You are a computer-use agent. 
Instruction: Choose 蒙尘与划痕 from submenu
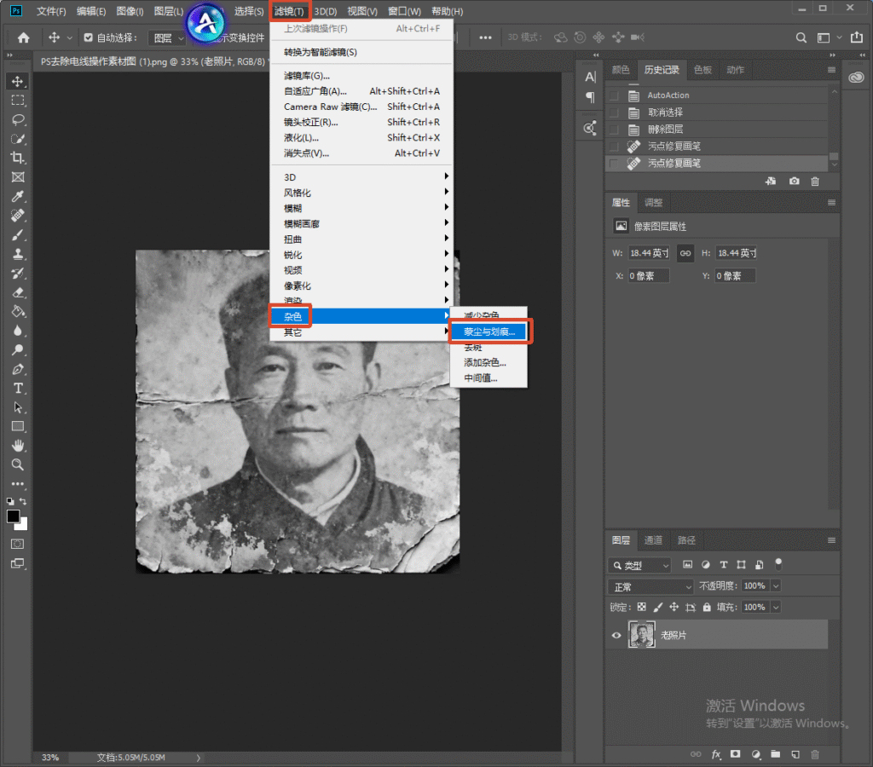pos(489,332)
